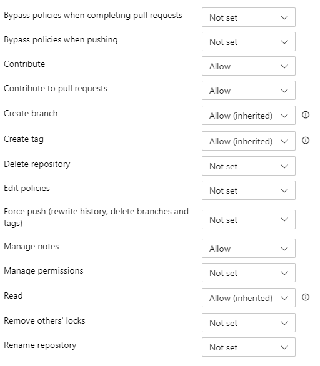Open the Read permission dropdown
The height and width of the screenshot is (366, 320).
pyautogui.click(x=249, y=297)
